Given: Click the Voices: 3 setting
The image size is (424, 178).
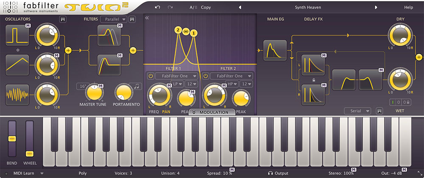Looking at the screenshot, I should click(x=123, y=173).
